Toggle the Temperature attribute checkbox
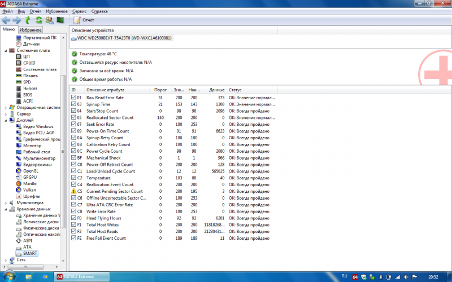 73,178
